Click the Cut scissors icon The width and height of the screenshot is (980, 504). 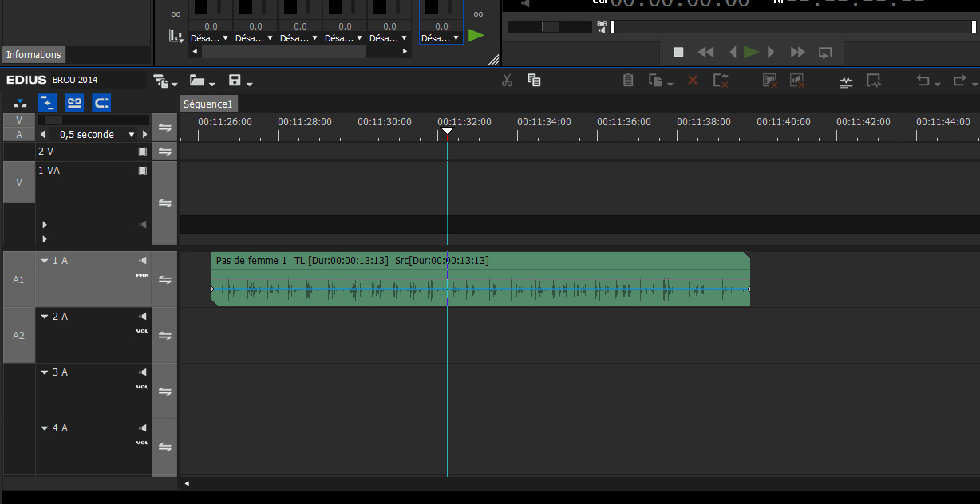tap(507, 81)
